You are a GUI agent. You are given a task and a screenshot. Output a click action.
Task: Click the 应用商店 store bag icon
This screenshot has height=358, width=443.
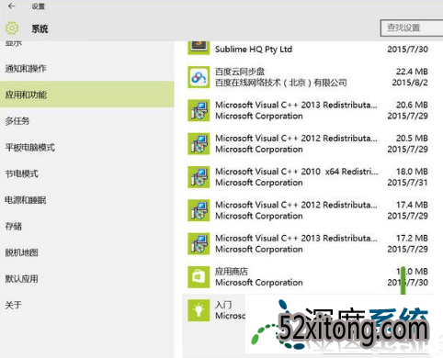pyautogui.click(x=199, y=277)
